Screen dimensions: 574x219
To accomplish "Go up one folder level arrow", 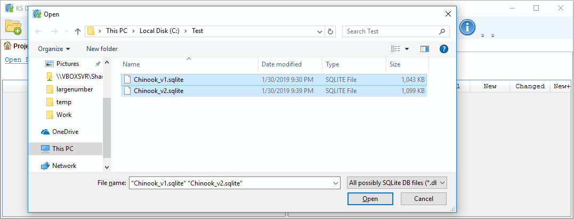I will (77, 31).
